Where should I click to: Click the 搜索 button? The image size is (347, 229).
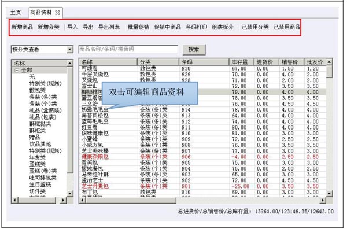click(x=194, y=50)
